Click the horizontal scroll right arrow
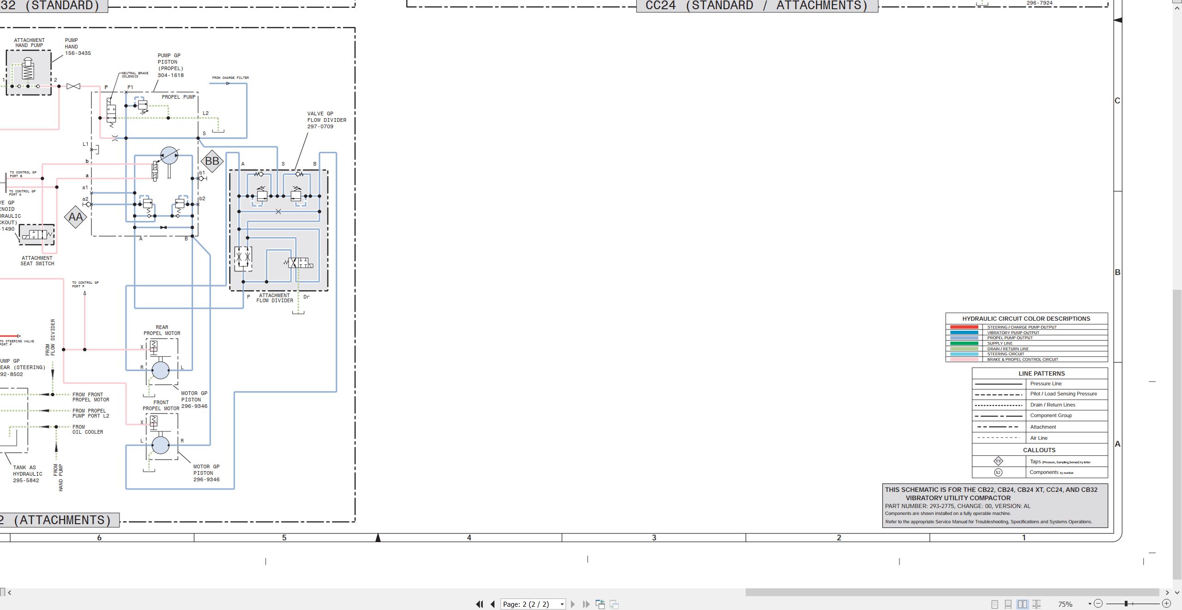This screenshot has height=610, width=1182. coord(1167,592)
